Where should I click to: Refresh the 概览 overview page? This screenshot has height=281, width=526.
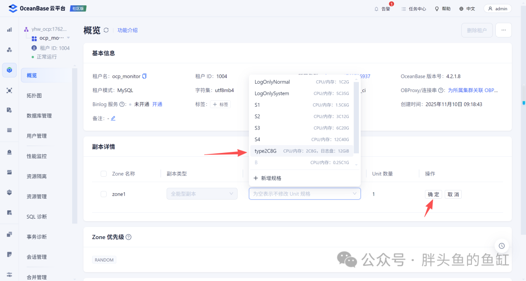pyautogui.click(x=106, y=30)
